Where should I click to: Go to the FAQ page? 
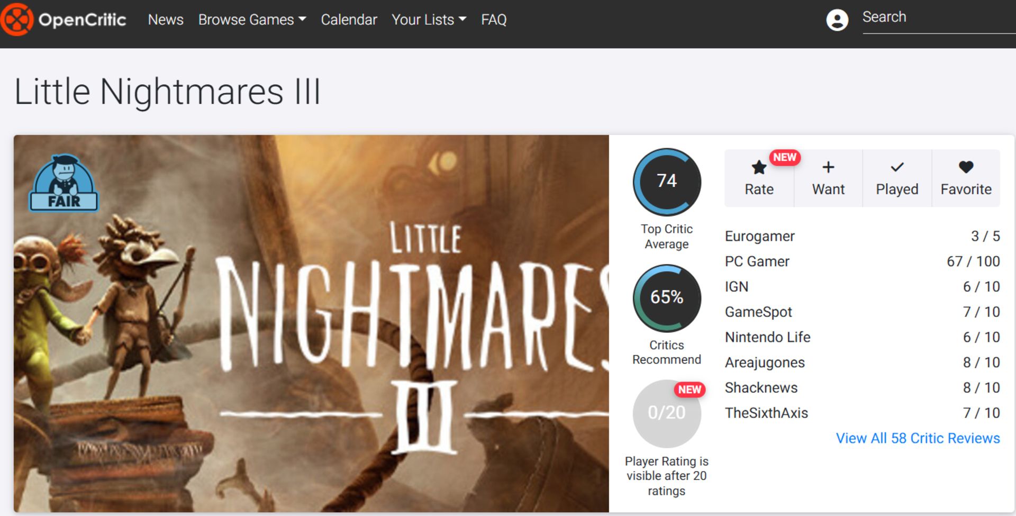[x=494, y=20]
